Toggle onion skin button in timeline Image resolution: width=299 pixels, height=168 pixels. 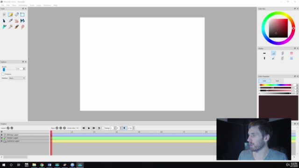[x=78, y=128]
